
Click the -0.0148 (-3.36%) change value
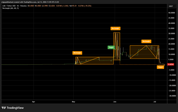pyautogui.click(x=62, y=6)
